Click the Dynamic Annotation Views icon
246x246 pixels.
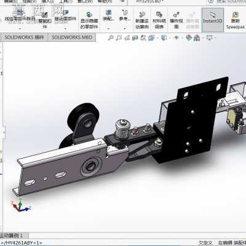[143, 38]
